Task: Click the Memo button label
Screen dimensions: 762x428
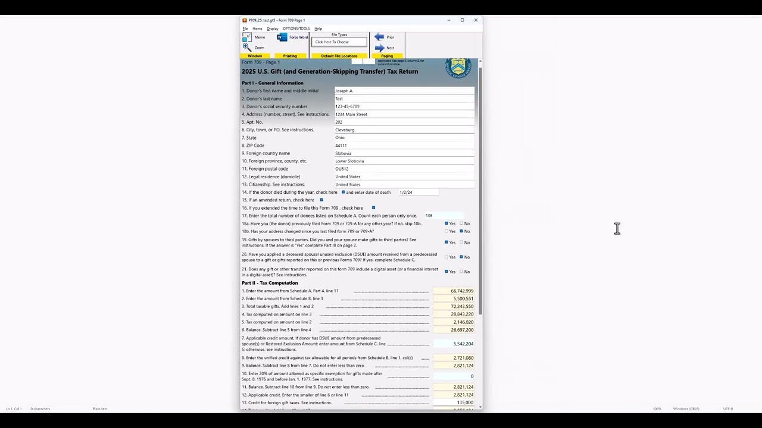Action: [x=260, y=37]
